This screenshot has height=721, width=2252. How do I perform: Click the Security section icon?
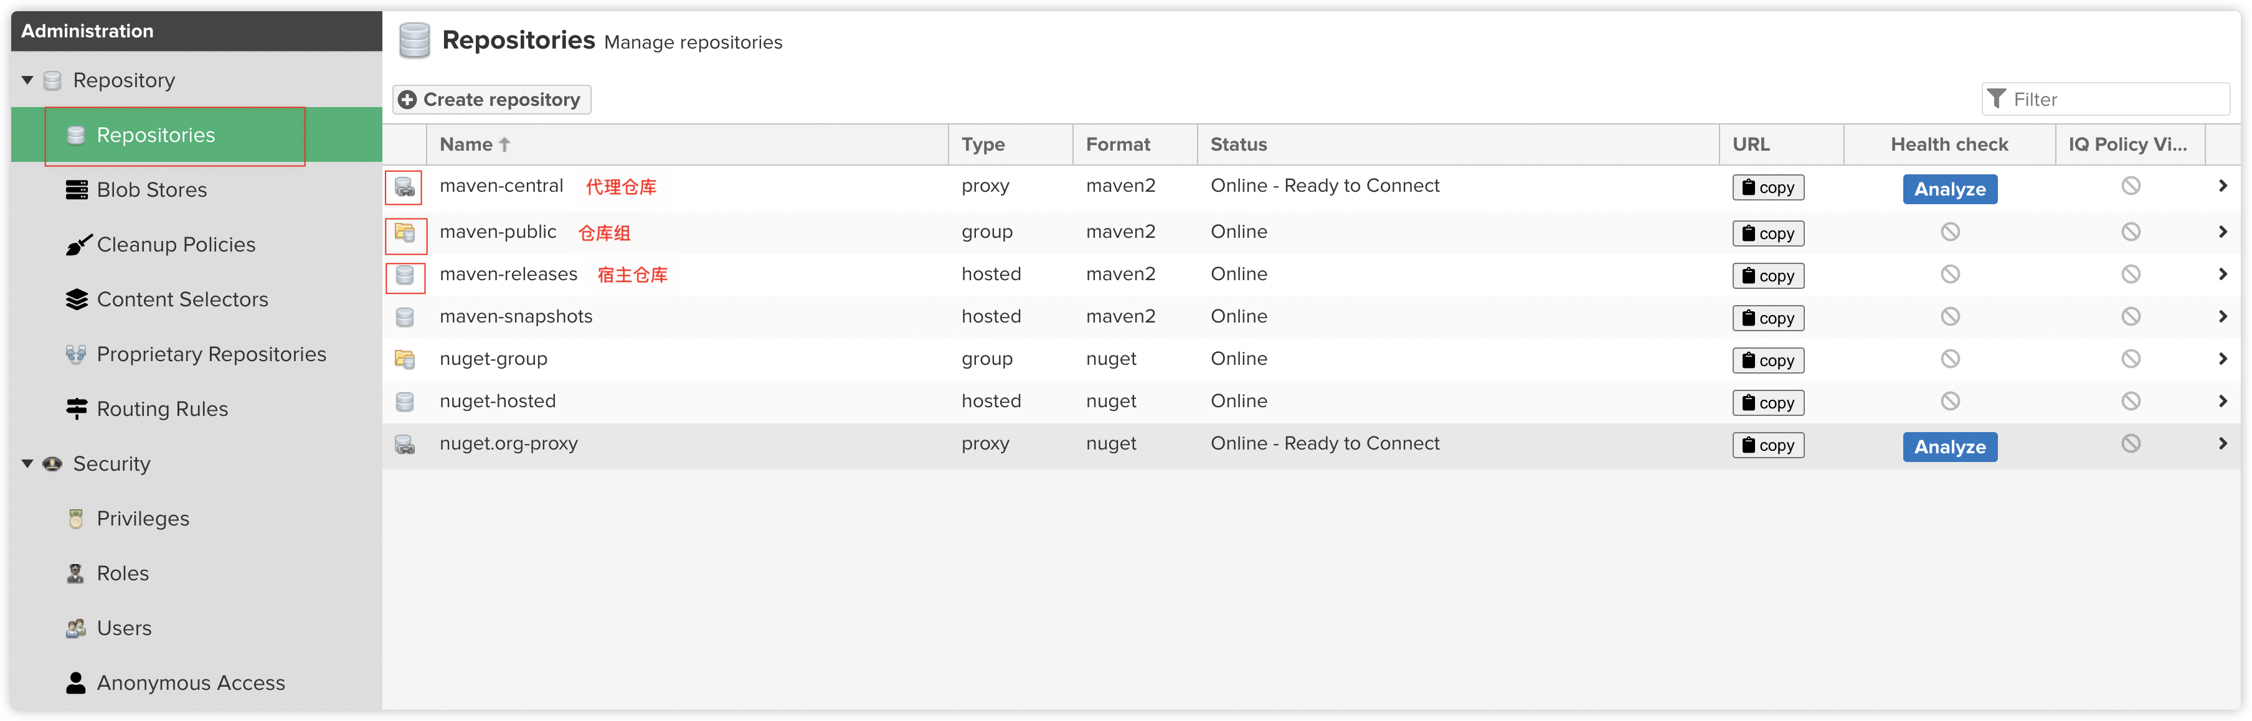[52, 464]
